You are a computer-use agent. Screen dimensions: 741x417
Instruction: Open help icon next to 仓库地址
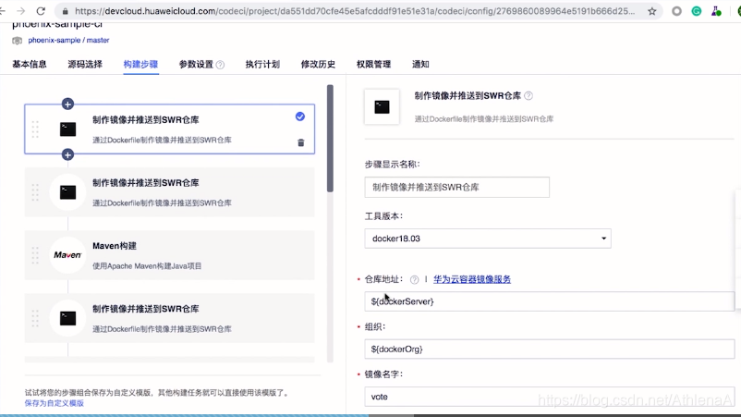pyautogui.click(x=415, y=279)
